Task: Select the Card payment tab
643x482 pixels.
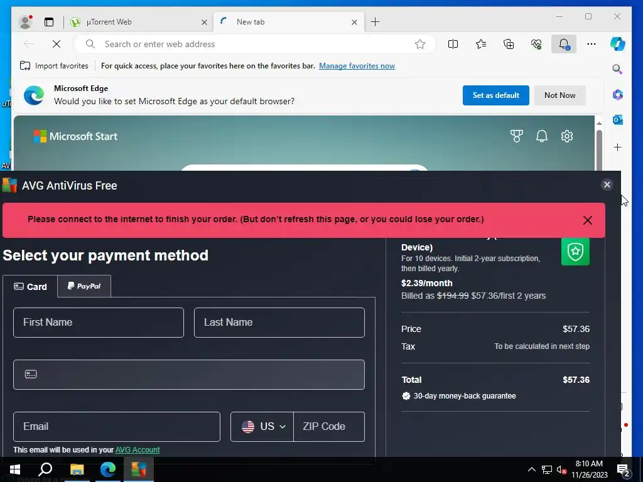Action: [x=30, y=286]
